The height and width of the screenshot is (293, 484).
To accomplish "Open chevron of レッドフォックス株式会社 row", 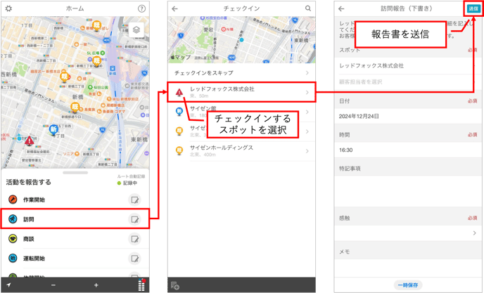I will [307, 92].
